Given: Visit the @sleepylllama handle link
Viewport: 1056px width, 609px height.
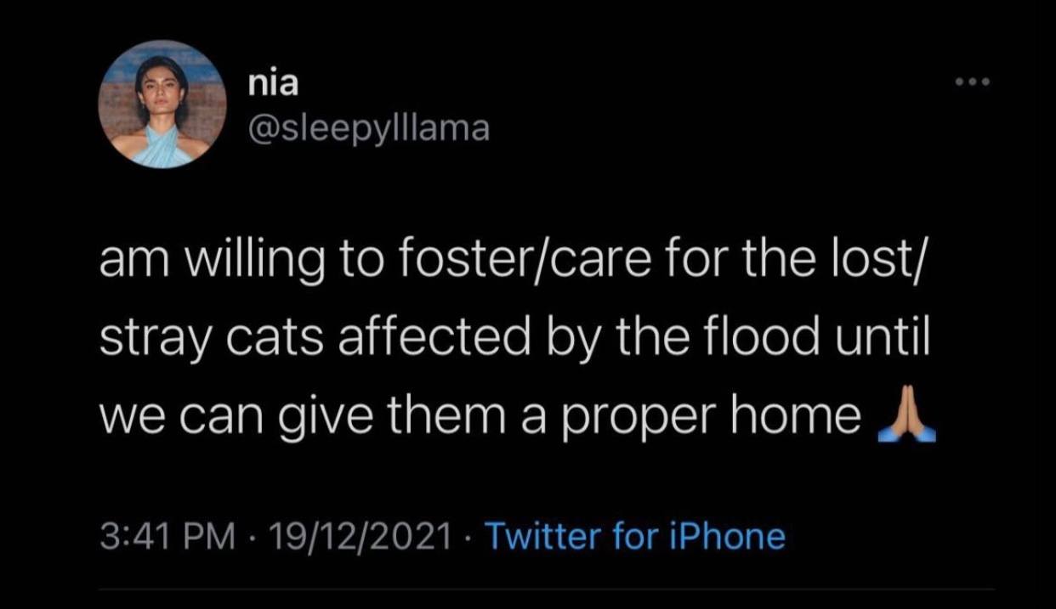Looking at the screenshot, I should [x=368, y=127].
